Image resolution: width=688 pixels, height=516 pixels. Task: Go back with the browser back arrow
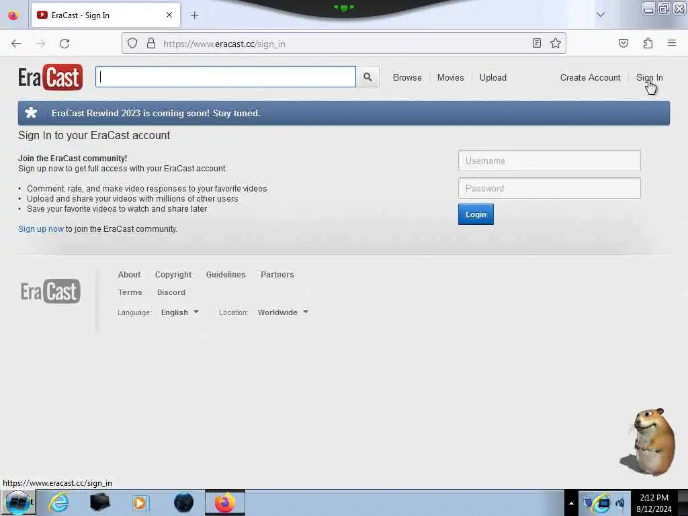click(16, 44)
